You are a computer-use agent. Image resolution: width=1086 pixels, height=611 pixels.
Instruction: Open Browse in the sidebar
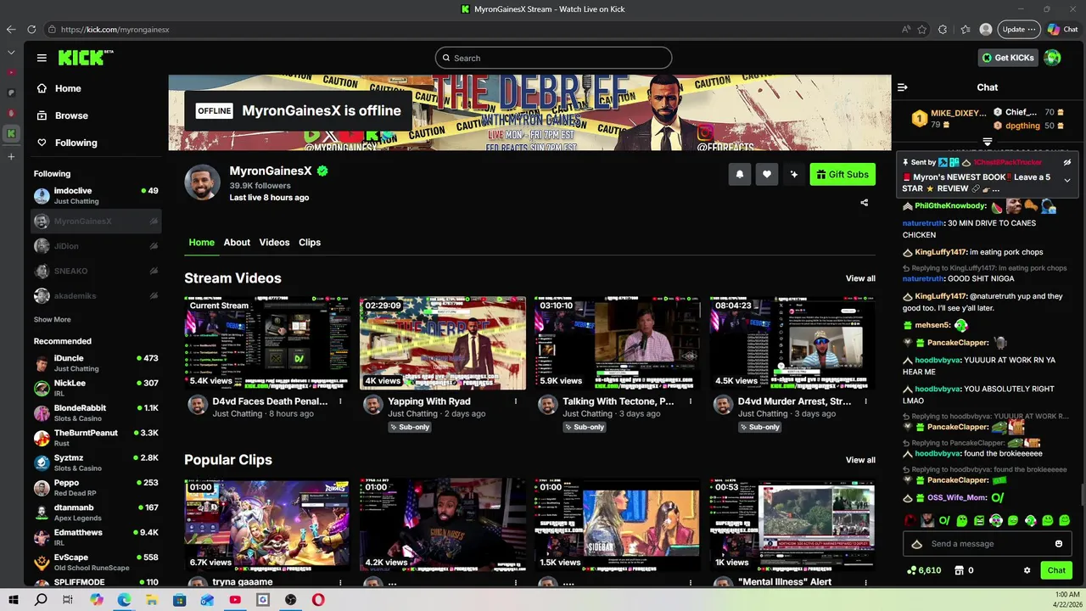pos(71,115)
